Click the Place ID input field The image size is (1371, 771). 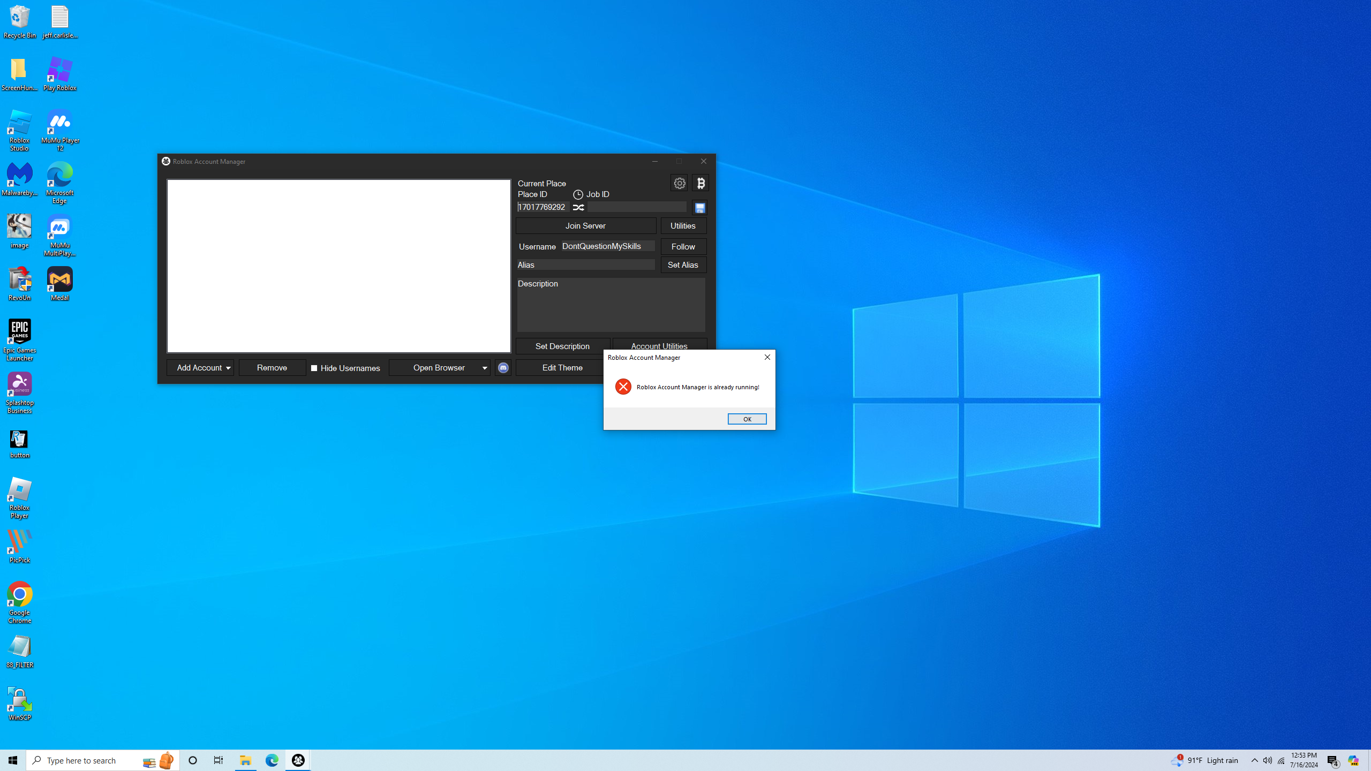543,207
